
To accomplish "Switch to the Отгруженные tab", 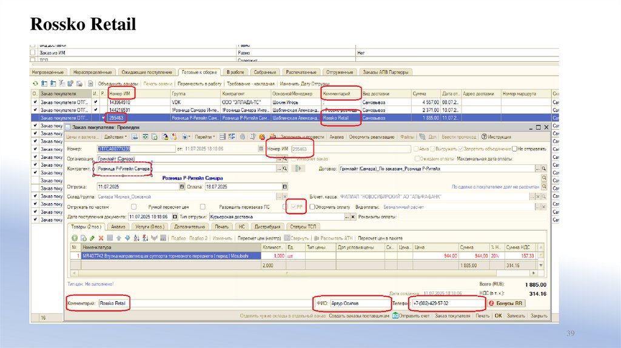I will point(340,72).
